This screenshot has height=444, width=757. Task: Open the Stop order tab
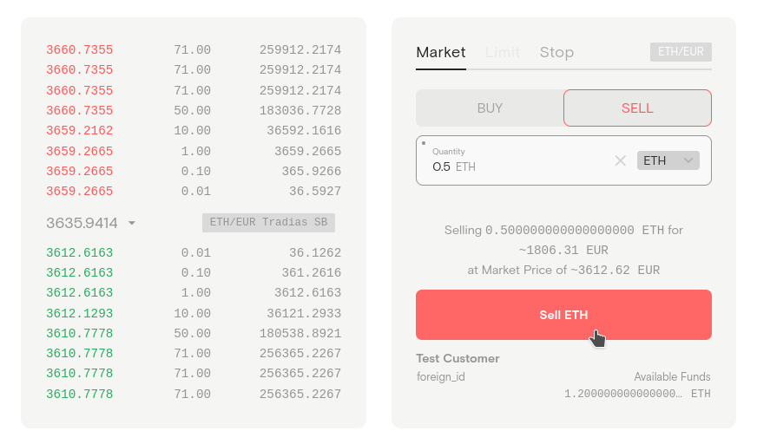coord(556,52)
